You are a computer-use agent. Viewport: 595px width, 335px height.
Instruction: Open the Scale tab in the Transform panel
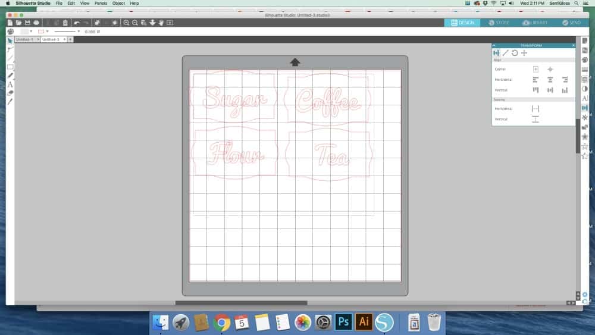pos(505,53)
